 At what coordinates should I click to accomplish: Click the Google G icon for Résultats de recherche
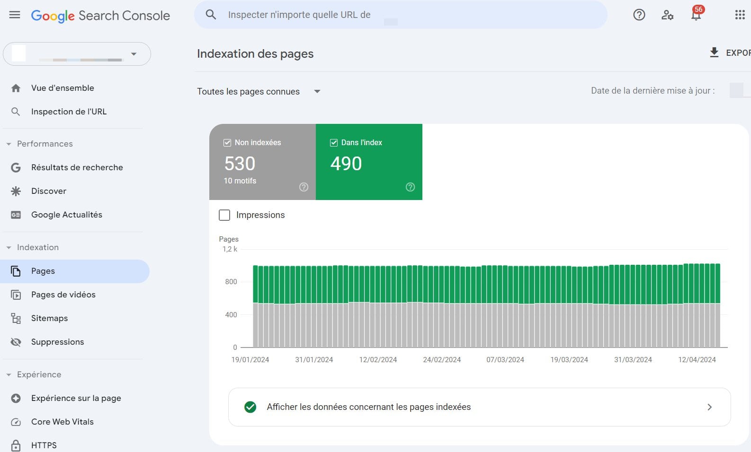(x=16, y=167)
